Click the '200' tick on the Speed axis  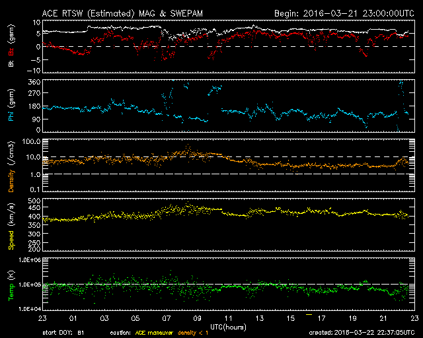point(34,249)
